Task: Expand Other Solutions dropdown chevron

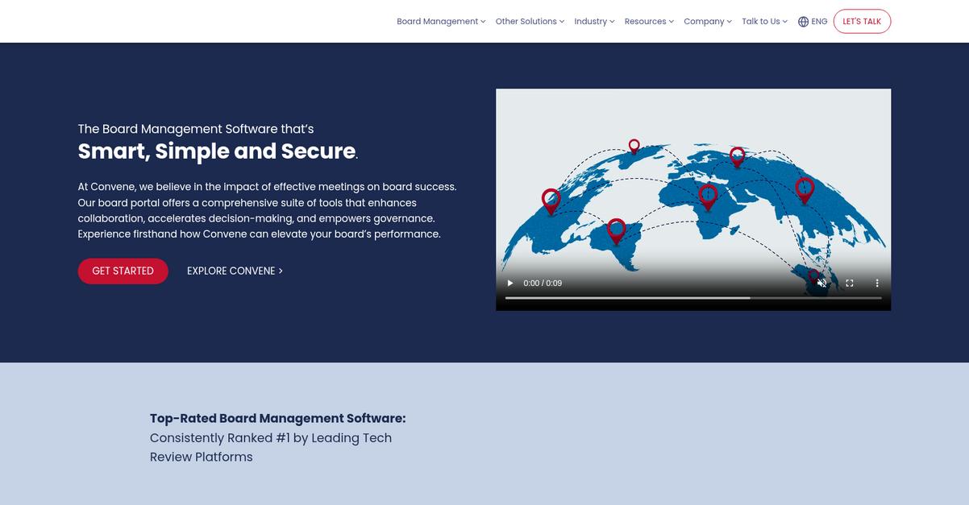Action: pos(562,22)
